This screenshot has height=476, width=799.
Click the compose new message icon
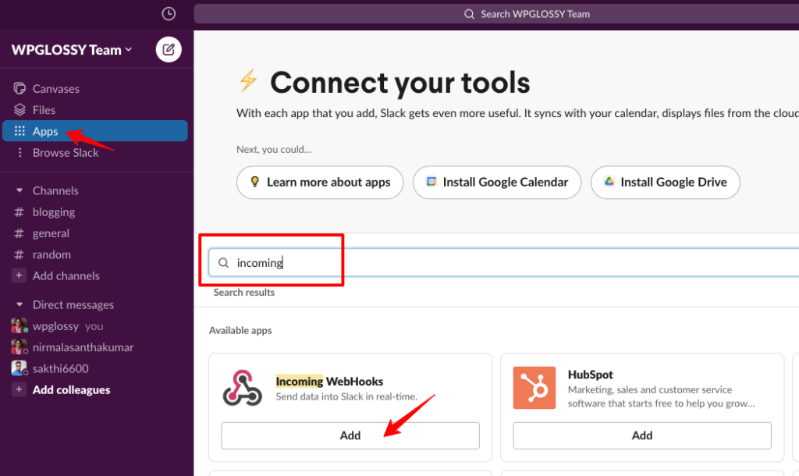[169, 49]
